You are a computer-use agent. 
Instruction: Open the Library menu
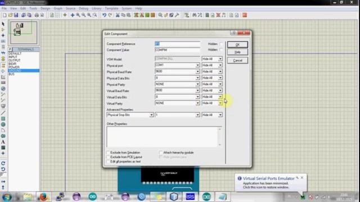(x=96, y=8)
